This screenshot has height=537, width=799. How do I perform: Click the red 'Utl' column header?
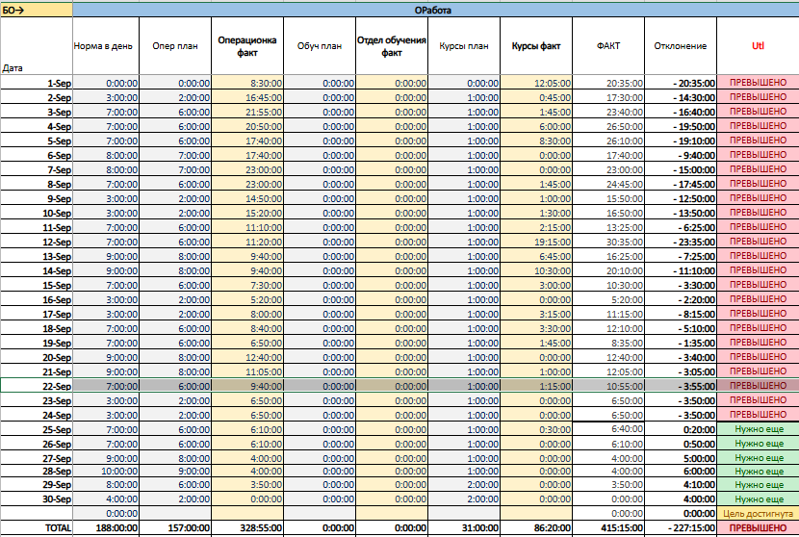758,46
